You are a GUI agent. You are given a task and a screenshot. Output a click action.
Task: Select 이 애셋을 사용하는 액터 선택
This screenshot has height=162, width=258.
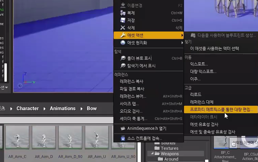click(221, 48)
